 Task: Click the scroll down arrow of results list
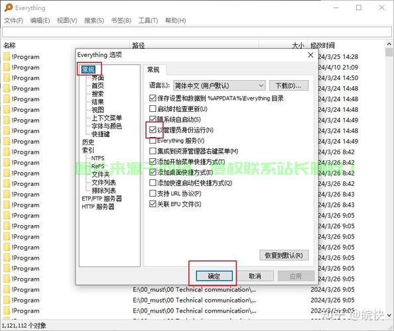tap(389, 315)
